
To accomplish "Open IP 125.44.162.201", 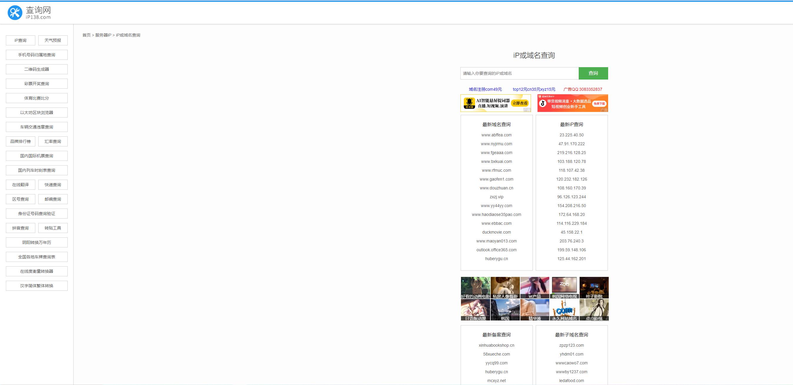I will 572,259.
